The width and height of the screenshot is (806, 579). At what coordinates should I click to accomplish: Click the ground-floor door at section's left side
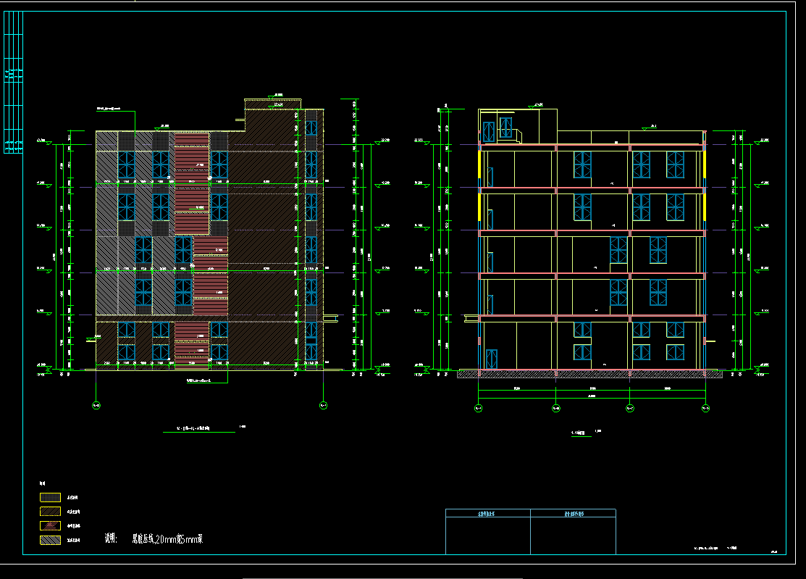pyautogui.click(x=492, y=359)
